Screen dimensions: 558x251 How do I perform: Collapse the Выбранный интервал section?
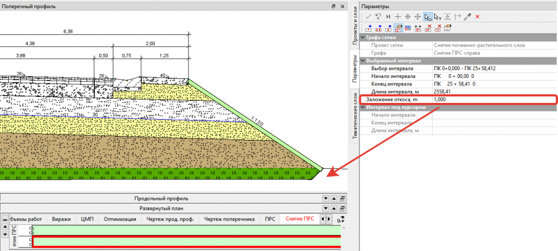pos(362,61)
